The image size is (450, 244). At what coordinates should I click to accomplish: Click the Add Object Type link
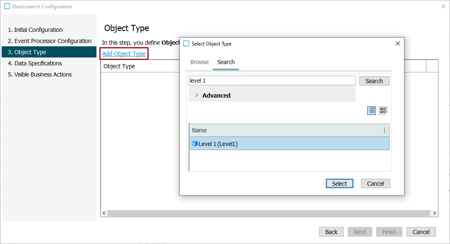(x=124, y=54)
